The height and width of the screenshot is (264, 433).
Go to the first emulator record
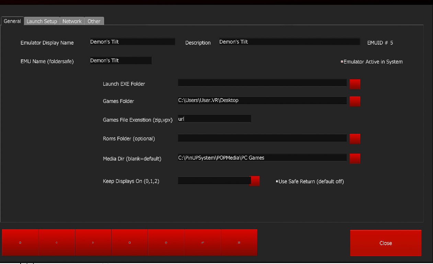20,242
